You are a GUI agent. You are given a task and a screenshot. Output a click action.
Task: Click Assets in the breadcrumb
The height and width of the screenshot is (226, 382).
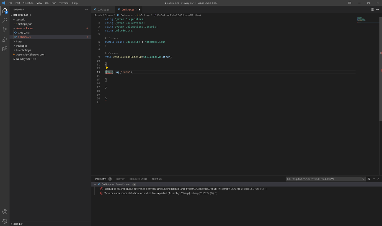(98, 15)
